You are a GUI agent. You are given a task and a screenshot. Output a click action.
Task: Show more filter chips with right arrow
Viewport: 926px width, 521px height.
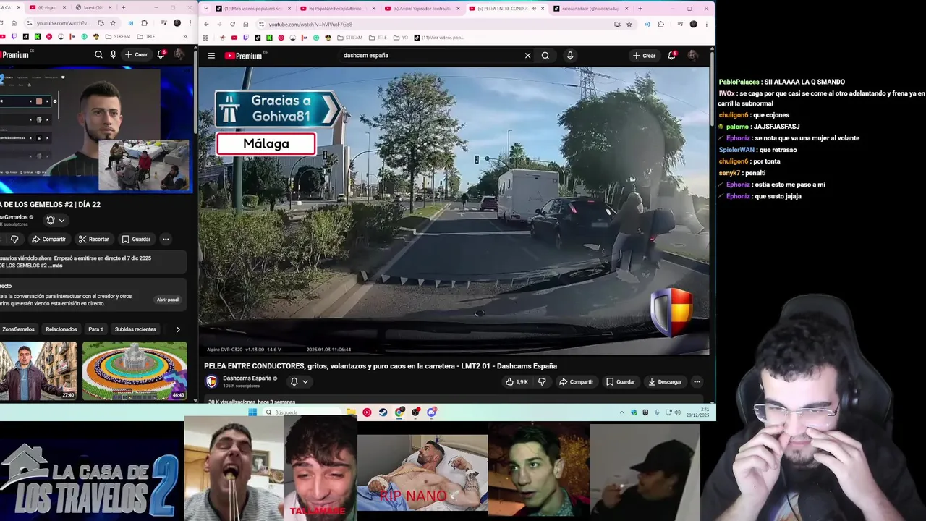[178, 329]
